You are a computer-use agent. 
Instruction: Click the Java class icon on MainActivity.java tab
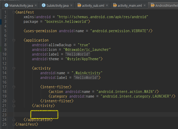[6, 5]
